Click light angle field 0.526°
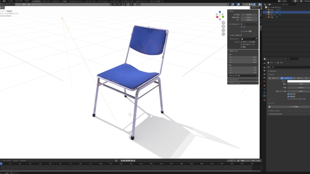Viewport: 310px width, 174px height. 298,88
